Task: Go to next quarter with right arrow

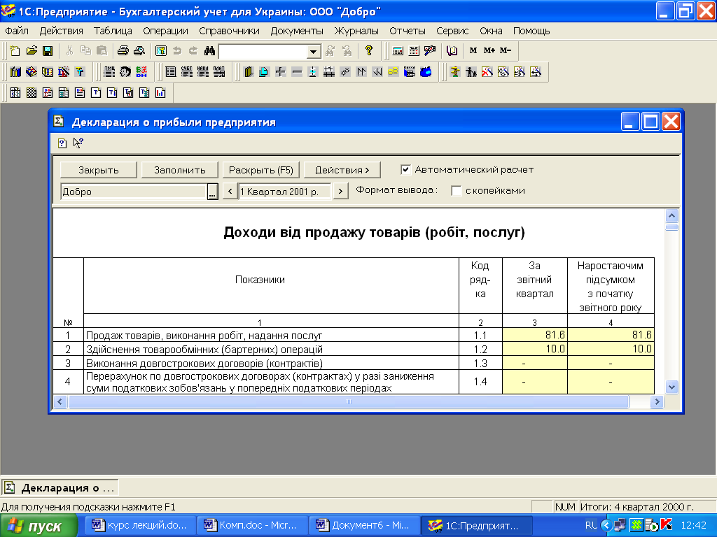Action: point(340,192)
